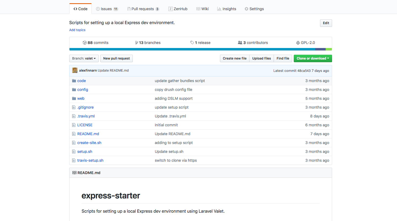
Task: Click the language breakdown color bar
Action: pyautogui.click(x=201, y=49)
